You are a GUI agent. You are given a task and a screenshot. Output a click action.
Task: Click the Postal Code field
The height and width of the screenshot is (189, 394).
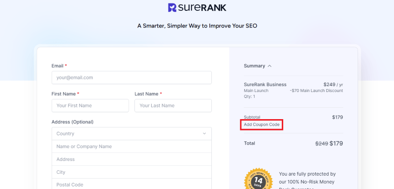tap(131, 184)
